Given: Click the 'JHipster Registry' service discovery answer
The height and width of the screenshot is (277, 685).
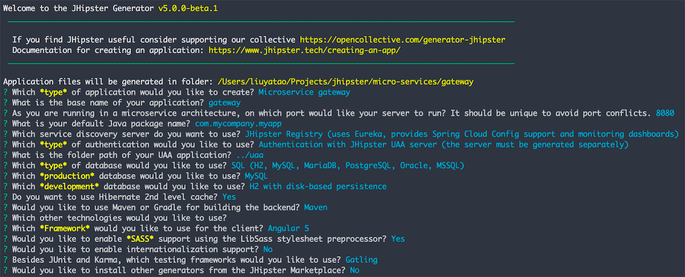Looking at the screenshot, I should (x=462, y=134).
